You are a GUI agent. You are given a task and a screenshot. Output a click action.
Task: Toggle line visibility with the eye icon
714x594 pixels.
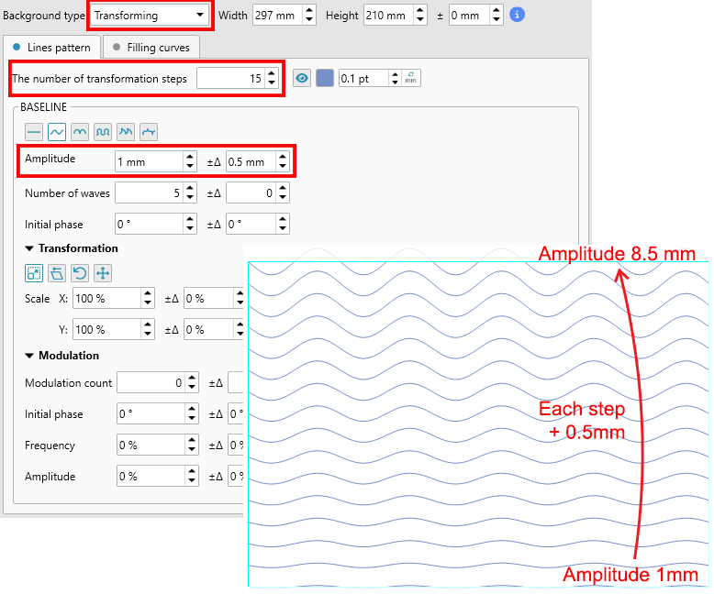[x=302, y=79]
